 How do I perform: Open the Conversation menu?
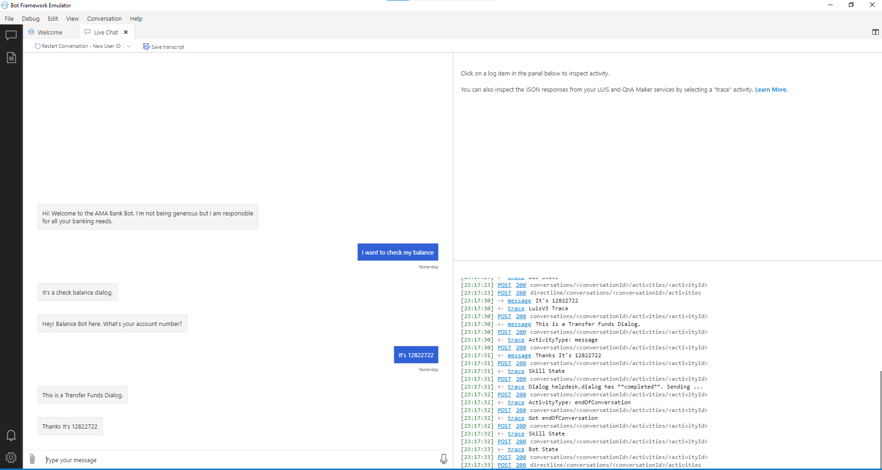coord(104,18)
